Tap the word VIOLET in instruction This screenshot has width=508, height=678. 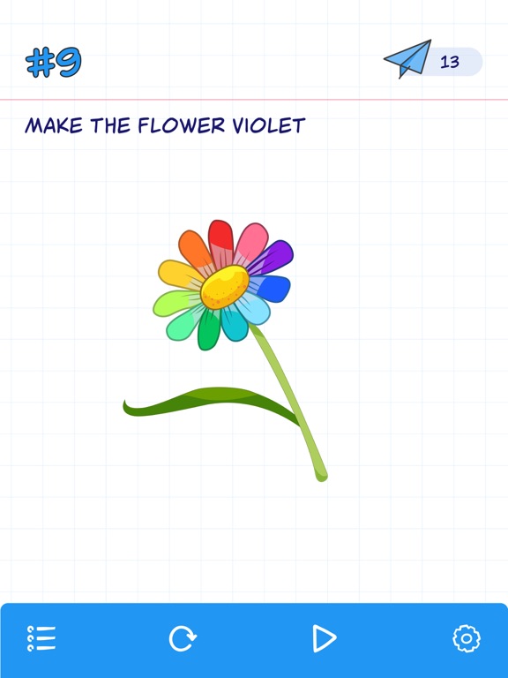pos(269,126)
